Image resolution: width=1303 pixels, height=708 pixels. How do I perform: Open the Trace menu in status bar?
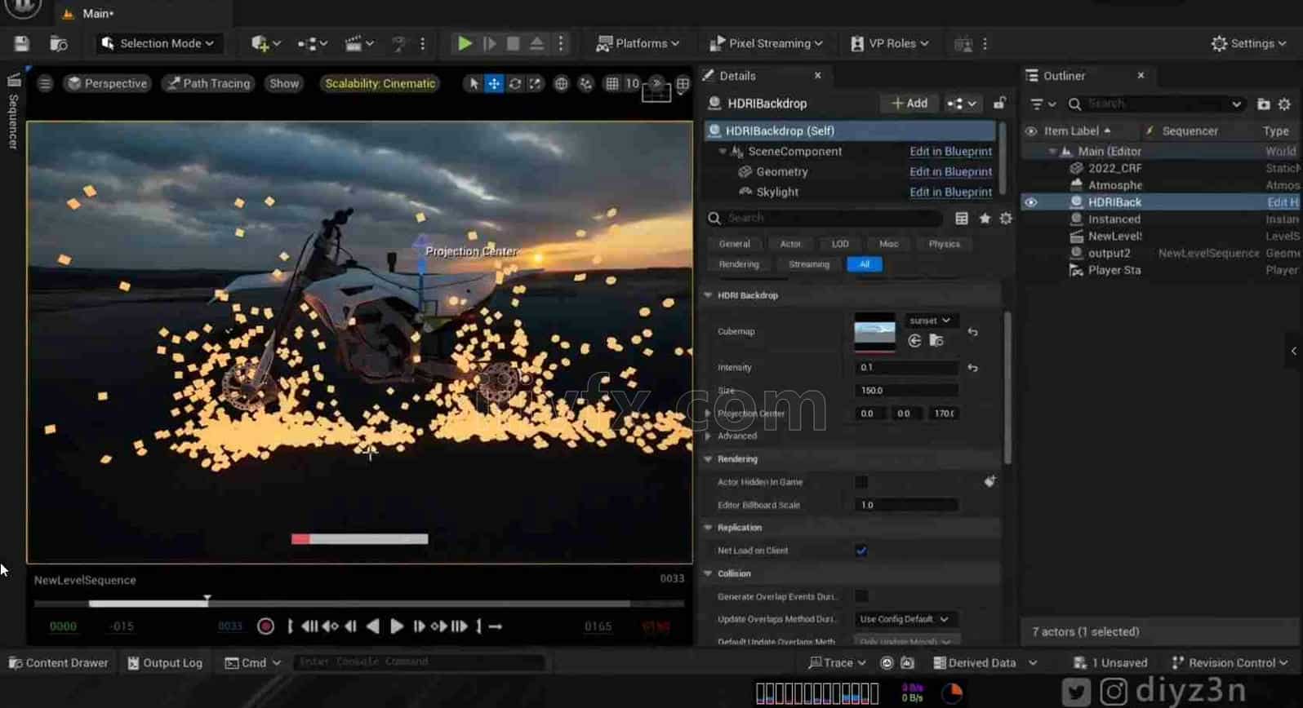pyautogui.click(x=837, y=663)
